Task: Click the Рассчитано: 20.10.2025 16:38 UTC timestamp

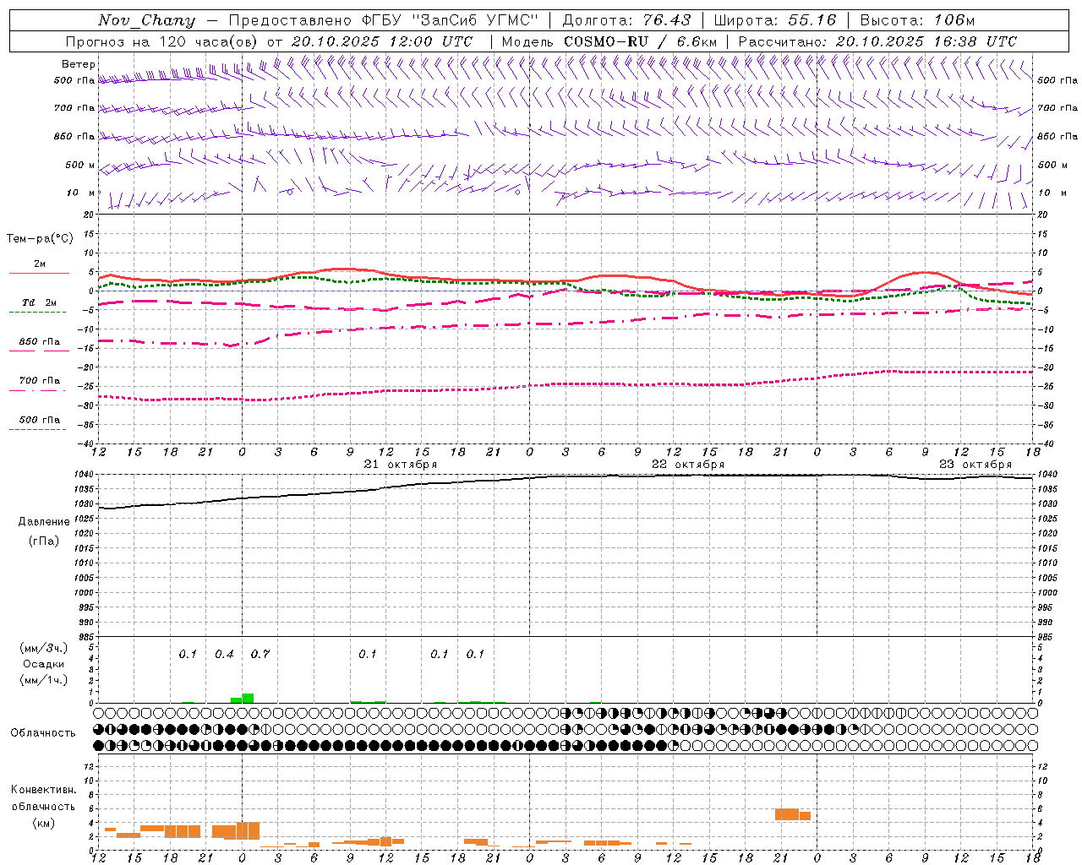Action: click(x=877, y=41)
